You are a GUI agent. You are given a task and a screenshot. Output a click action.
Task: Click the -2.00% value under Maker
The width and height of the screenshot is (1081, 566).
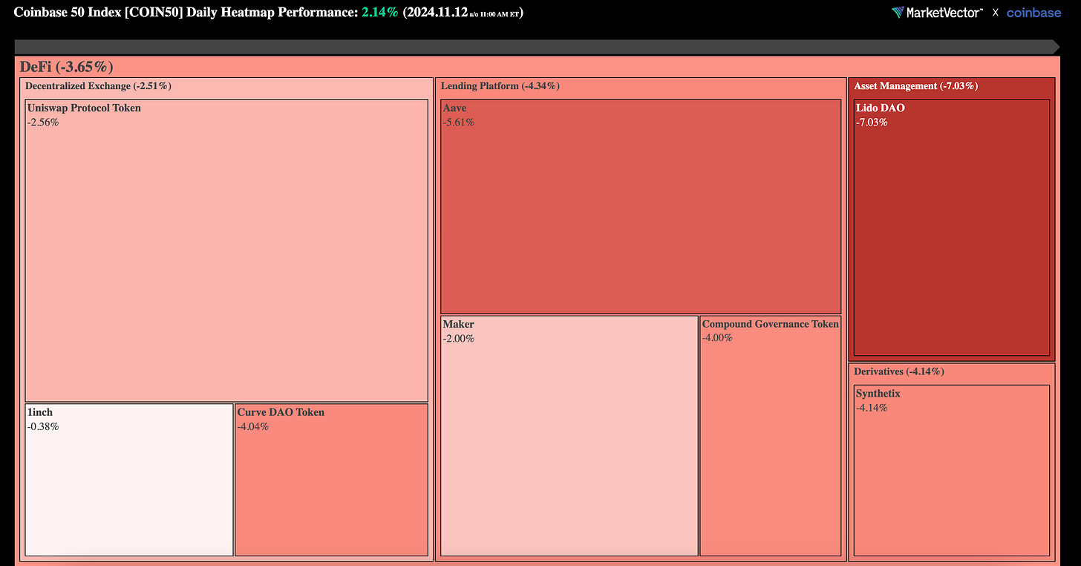[459, 339]
